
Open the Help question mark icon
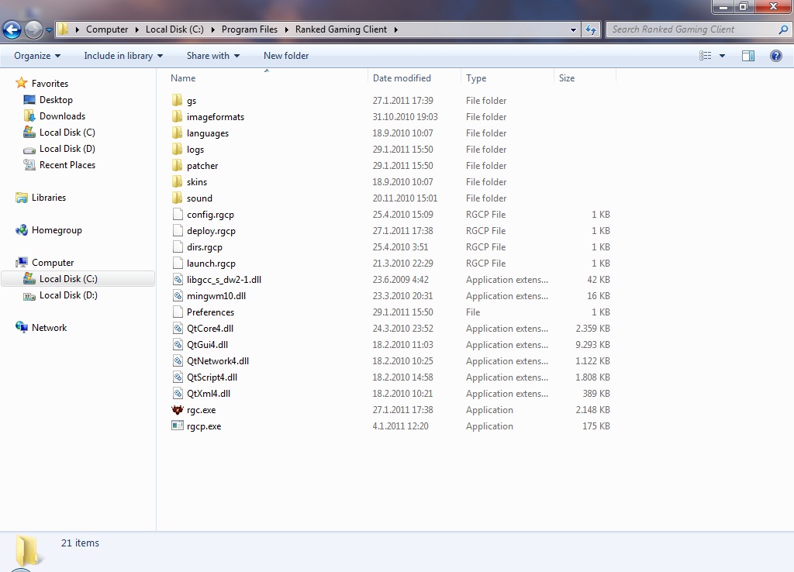point(775,56)
